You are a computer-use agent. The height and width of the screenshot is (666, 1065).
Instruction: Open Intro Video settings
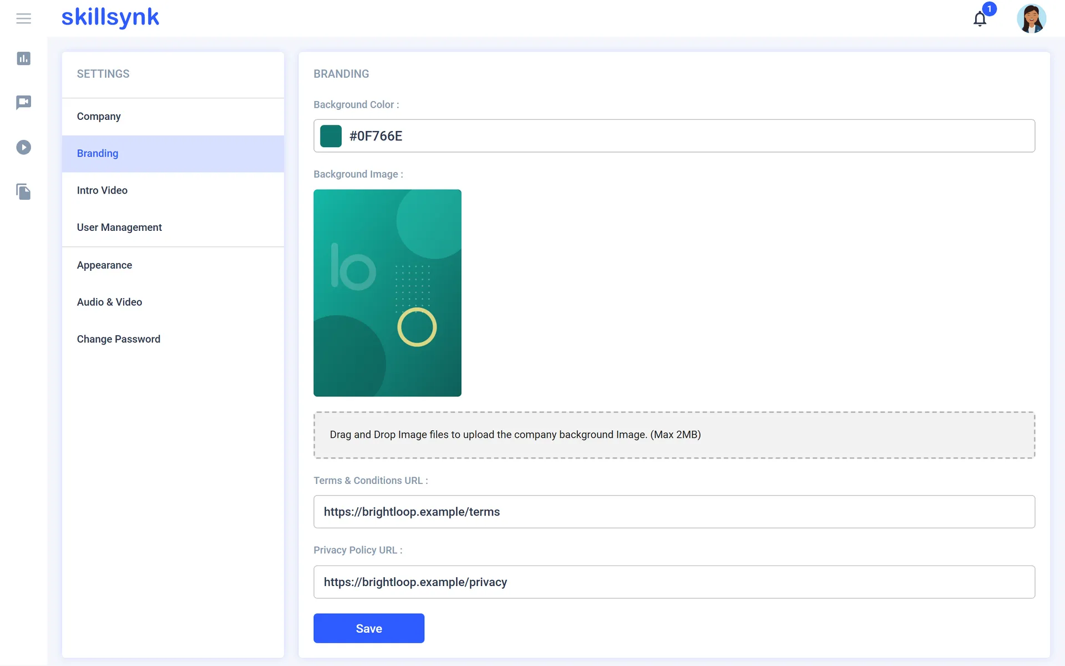[173, 190]
